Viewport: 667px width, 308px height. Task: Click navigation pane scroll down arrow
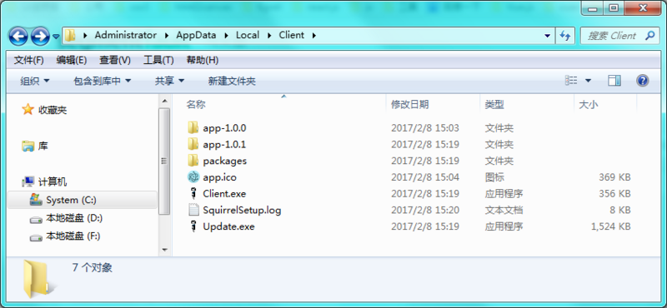[164, 250]
